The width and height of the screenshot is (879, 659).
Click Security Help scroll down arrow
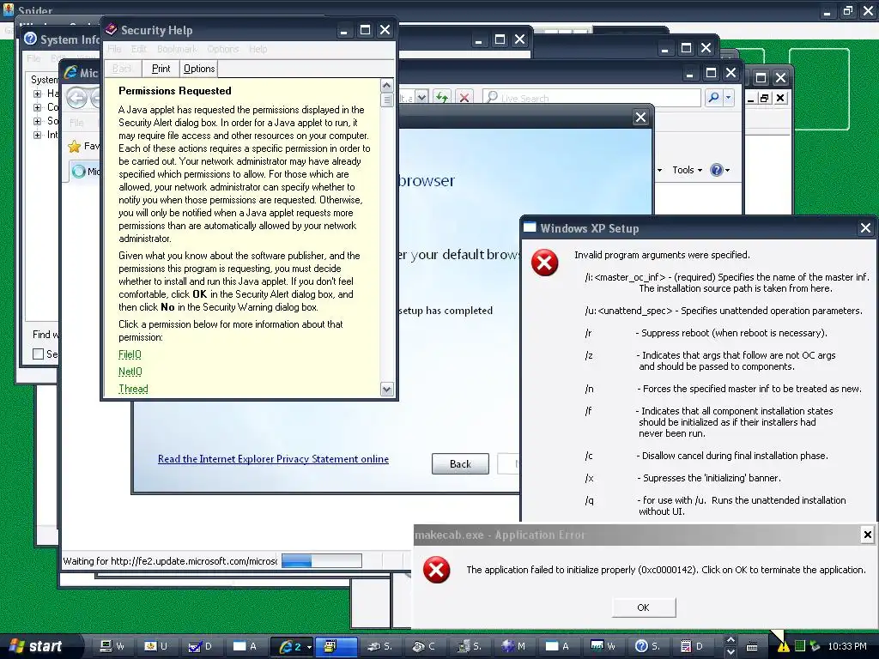coord(387,389)
